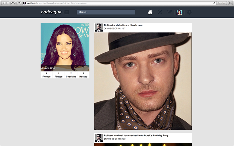Click the icon beside the codeaqua logo

pyautogui.click(x=67, y=12)
